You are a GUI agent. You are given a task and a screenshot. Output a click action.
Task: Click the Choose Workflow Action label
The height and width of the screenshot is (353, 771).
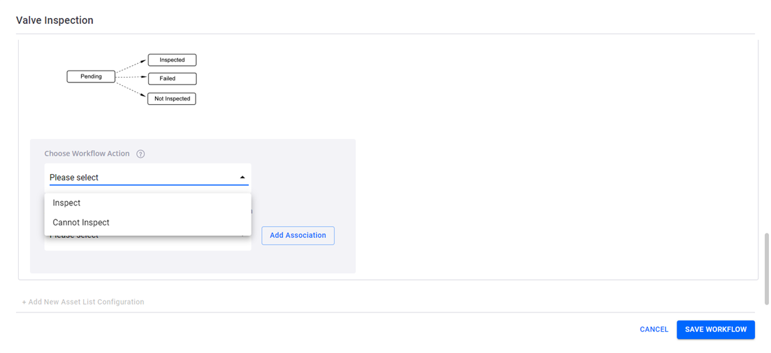click(x=87, y=154)
